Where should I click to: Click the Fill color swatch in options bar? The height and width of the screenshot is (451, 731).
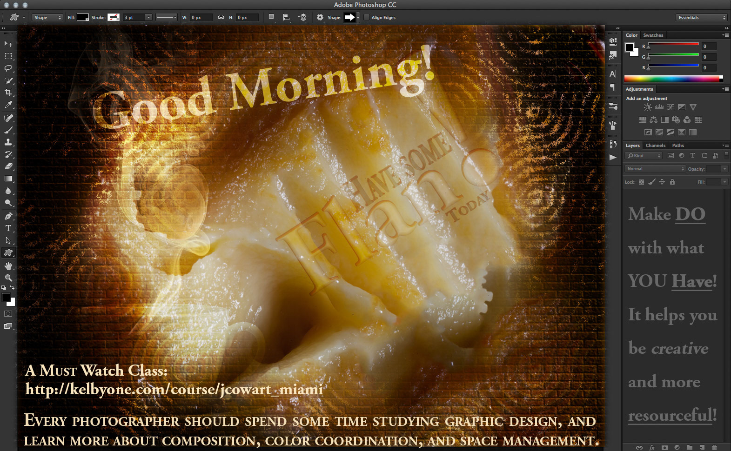point(83,17)
